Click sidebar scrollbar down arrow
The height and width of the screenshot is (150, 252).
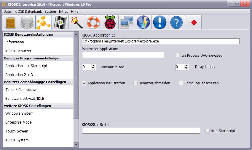[76, 145]
